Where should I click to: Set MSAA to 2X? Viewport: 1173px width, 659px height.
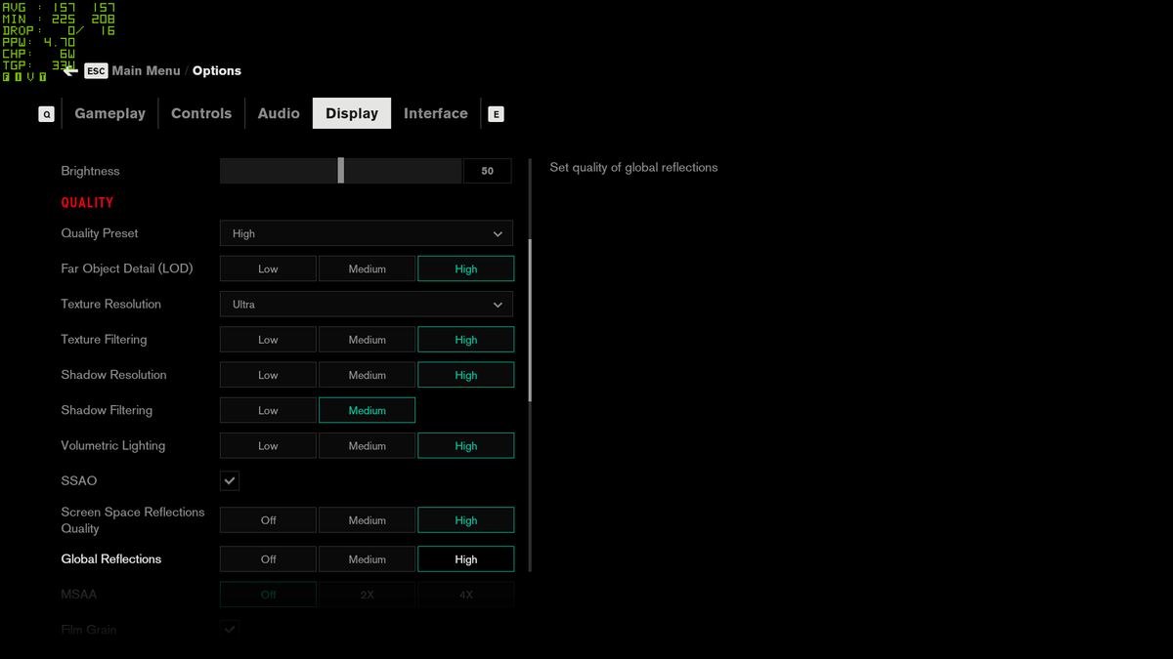pos(367,595)
